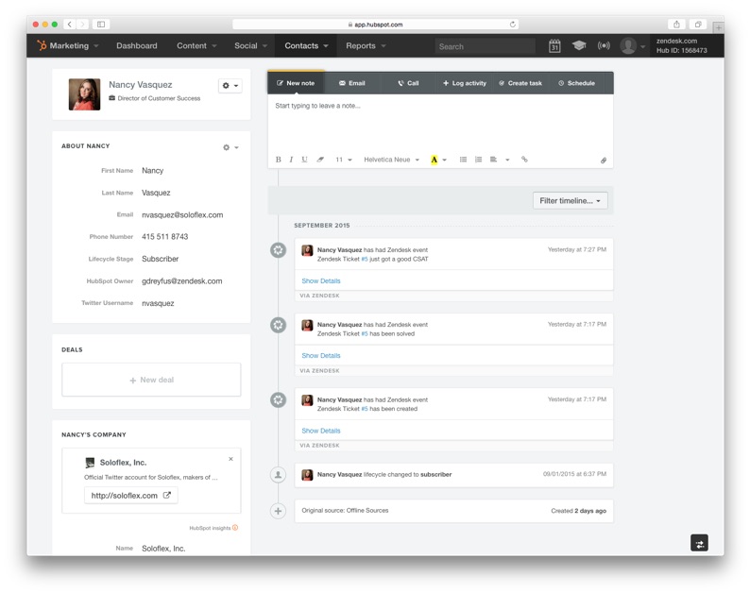Open http://soloflex.com company link
750x593 pixels.
click(x=130, y=496)
